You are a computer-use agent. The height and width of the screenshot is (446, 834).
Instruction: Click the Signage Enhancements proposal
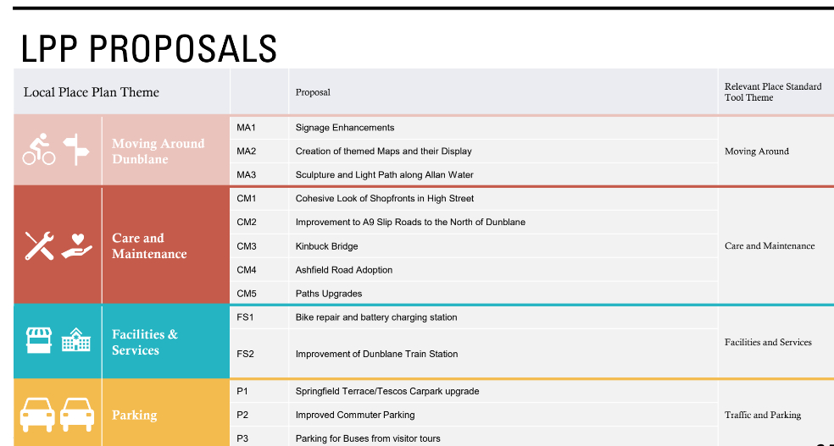345,128
